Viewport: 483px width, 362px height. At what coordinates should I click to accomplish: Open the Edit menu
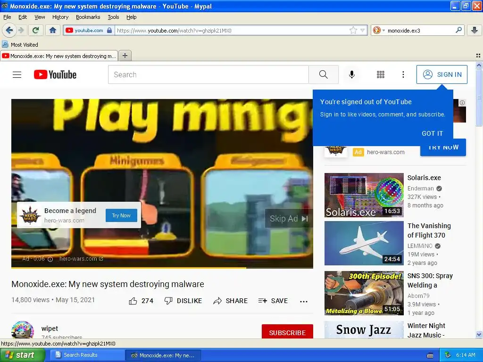pos(23,17)
